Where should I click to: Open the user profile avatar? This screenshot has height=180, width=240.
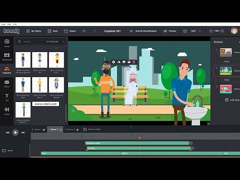[x=234, y=31]
